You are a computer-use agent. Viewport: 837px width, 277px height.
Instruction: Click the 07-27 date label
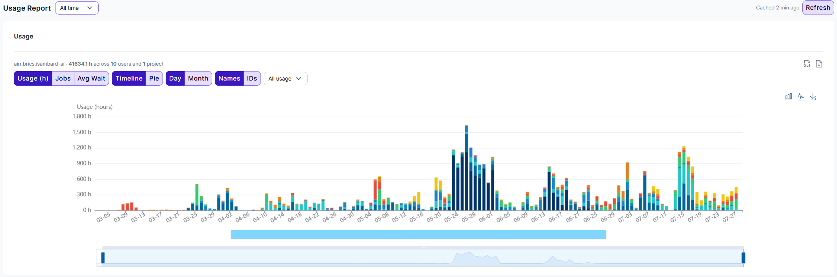coord(729,217)
